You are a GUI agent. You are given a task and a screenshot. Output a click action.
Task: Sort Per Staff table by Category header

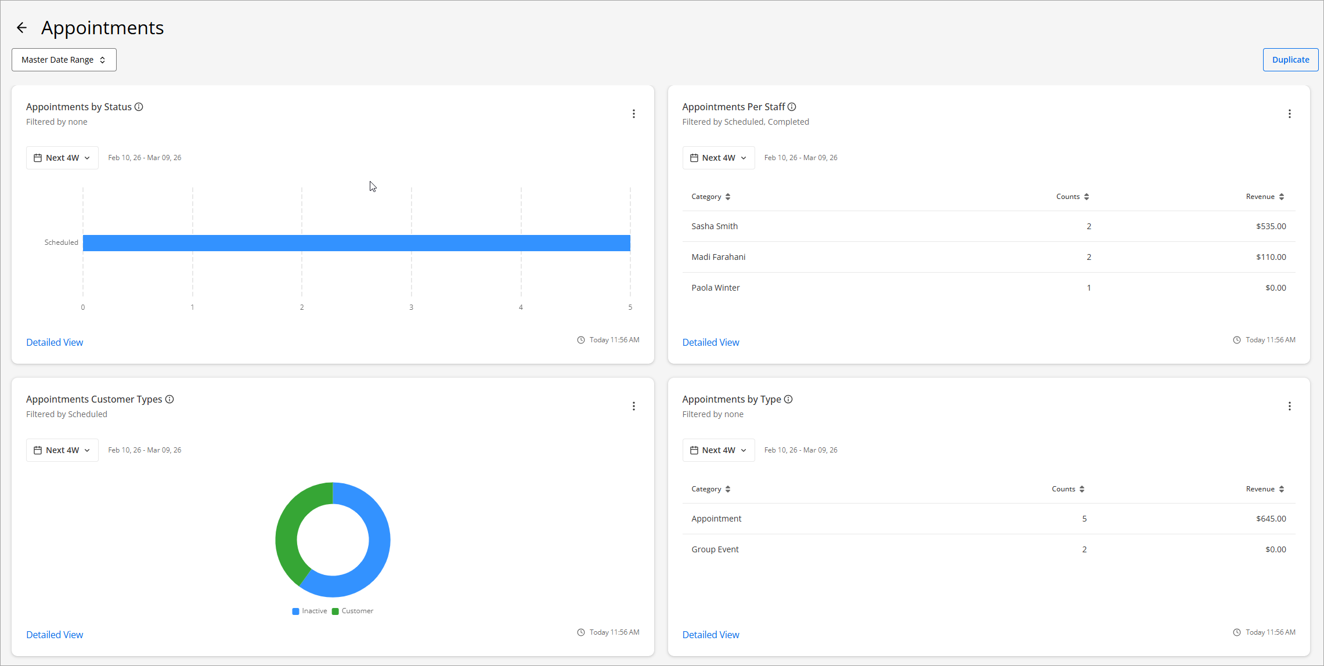pyautogui.click(x=710, y=197)
